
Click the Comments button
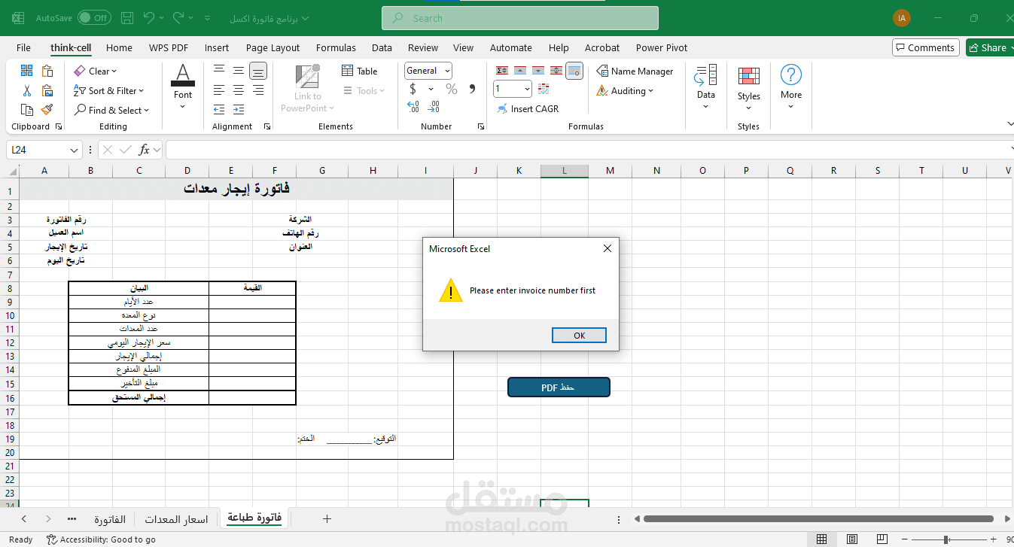(925, 47)
